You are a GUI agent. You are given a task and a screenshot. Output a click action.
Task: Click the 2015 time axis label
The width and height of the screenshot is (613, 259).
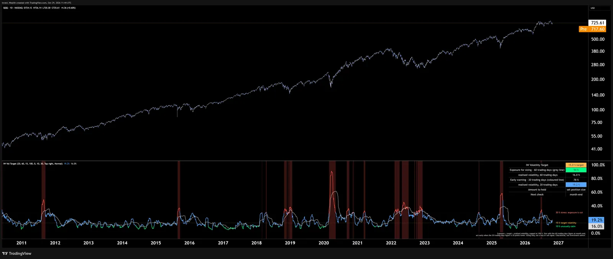pyautogui.click(x=156, y=243)
